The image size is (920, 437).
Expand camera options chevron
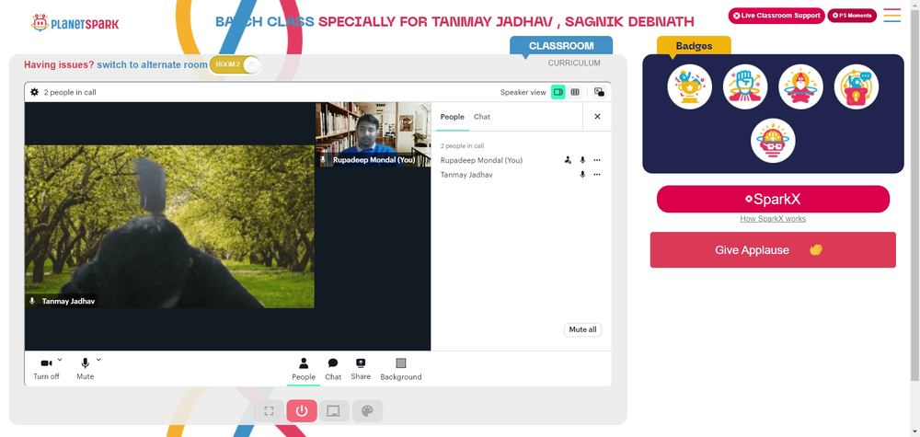point(60,360)
